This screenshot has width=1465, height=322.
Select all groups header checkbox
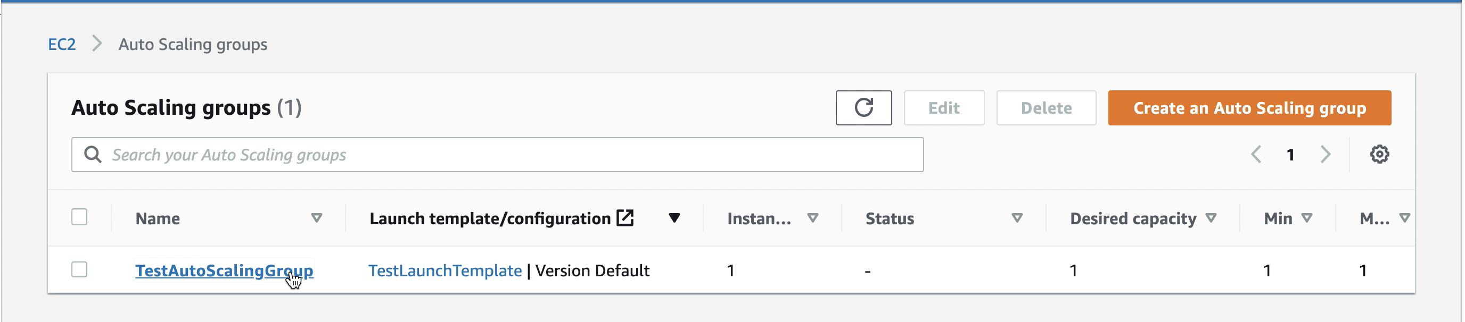pyautogui.click(x=80, y=217)
